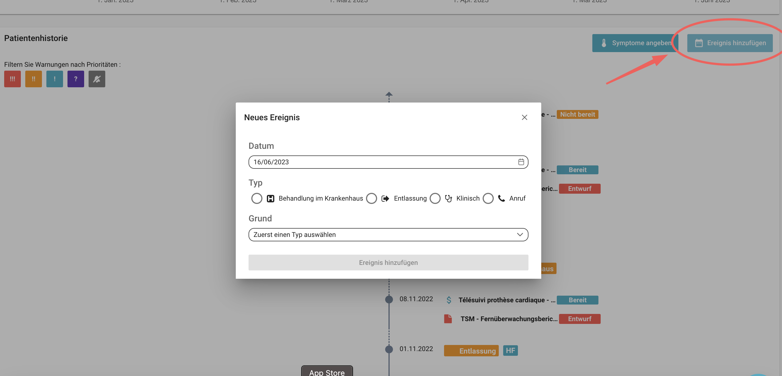Open the Grund dropdown
The image size is (782, 376).
388,234
